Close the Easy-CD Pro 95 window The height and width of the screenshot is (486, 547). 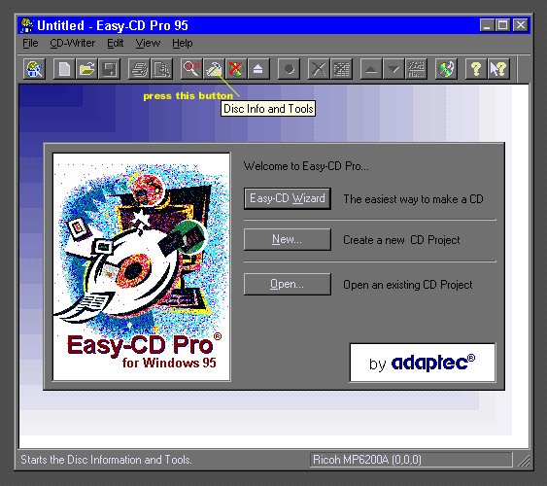521,25
